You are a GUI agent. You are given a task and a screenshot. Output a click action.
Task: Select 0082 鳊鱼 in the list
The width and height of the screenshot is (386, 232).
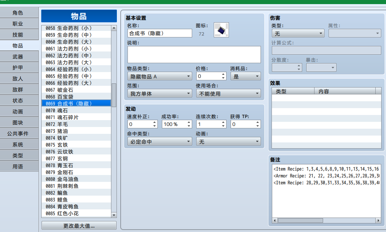(76, 193)
